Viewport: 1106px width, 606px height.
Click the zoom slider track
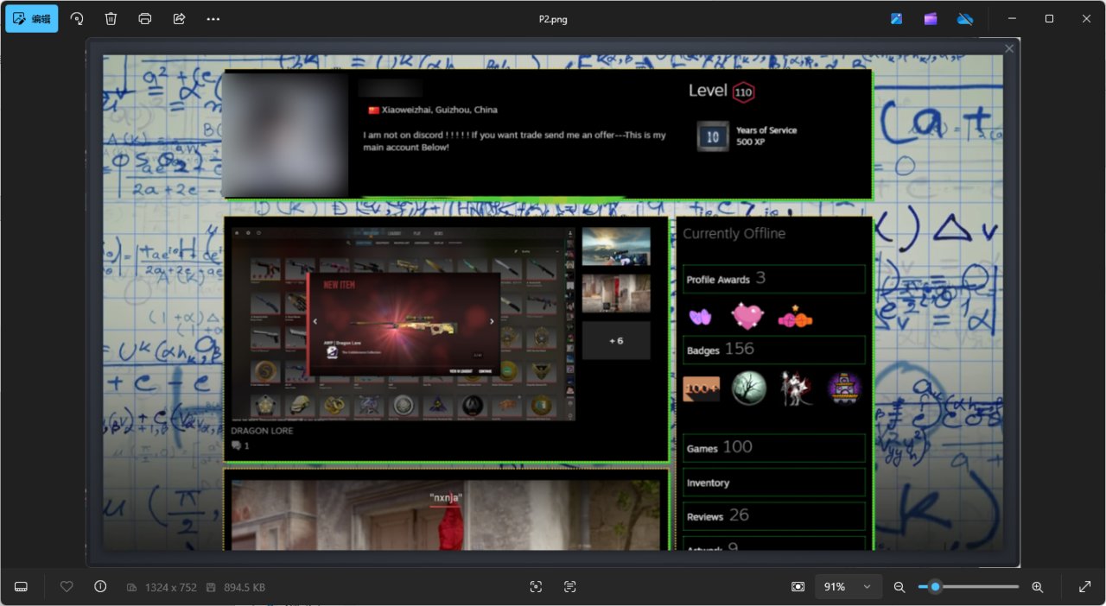tap(969, 587)
